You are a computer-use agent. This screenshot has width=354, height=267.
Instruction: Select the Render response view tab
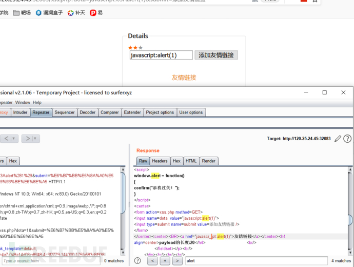(x=209, y=161)
